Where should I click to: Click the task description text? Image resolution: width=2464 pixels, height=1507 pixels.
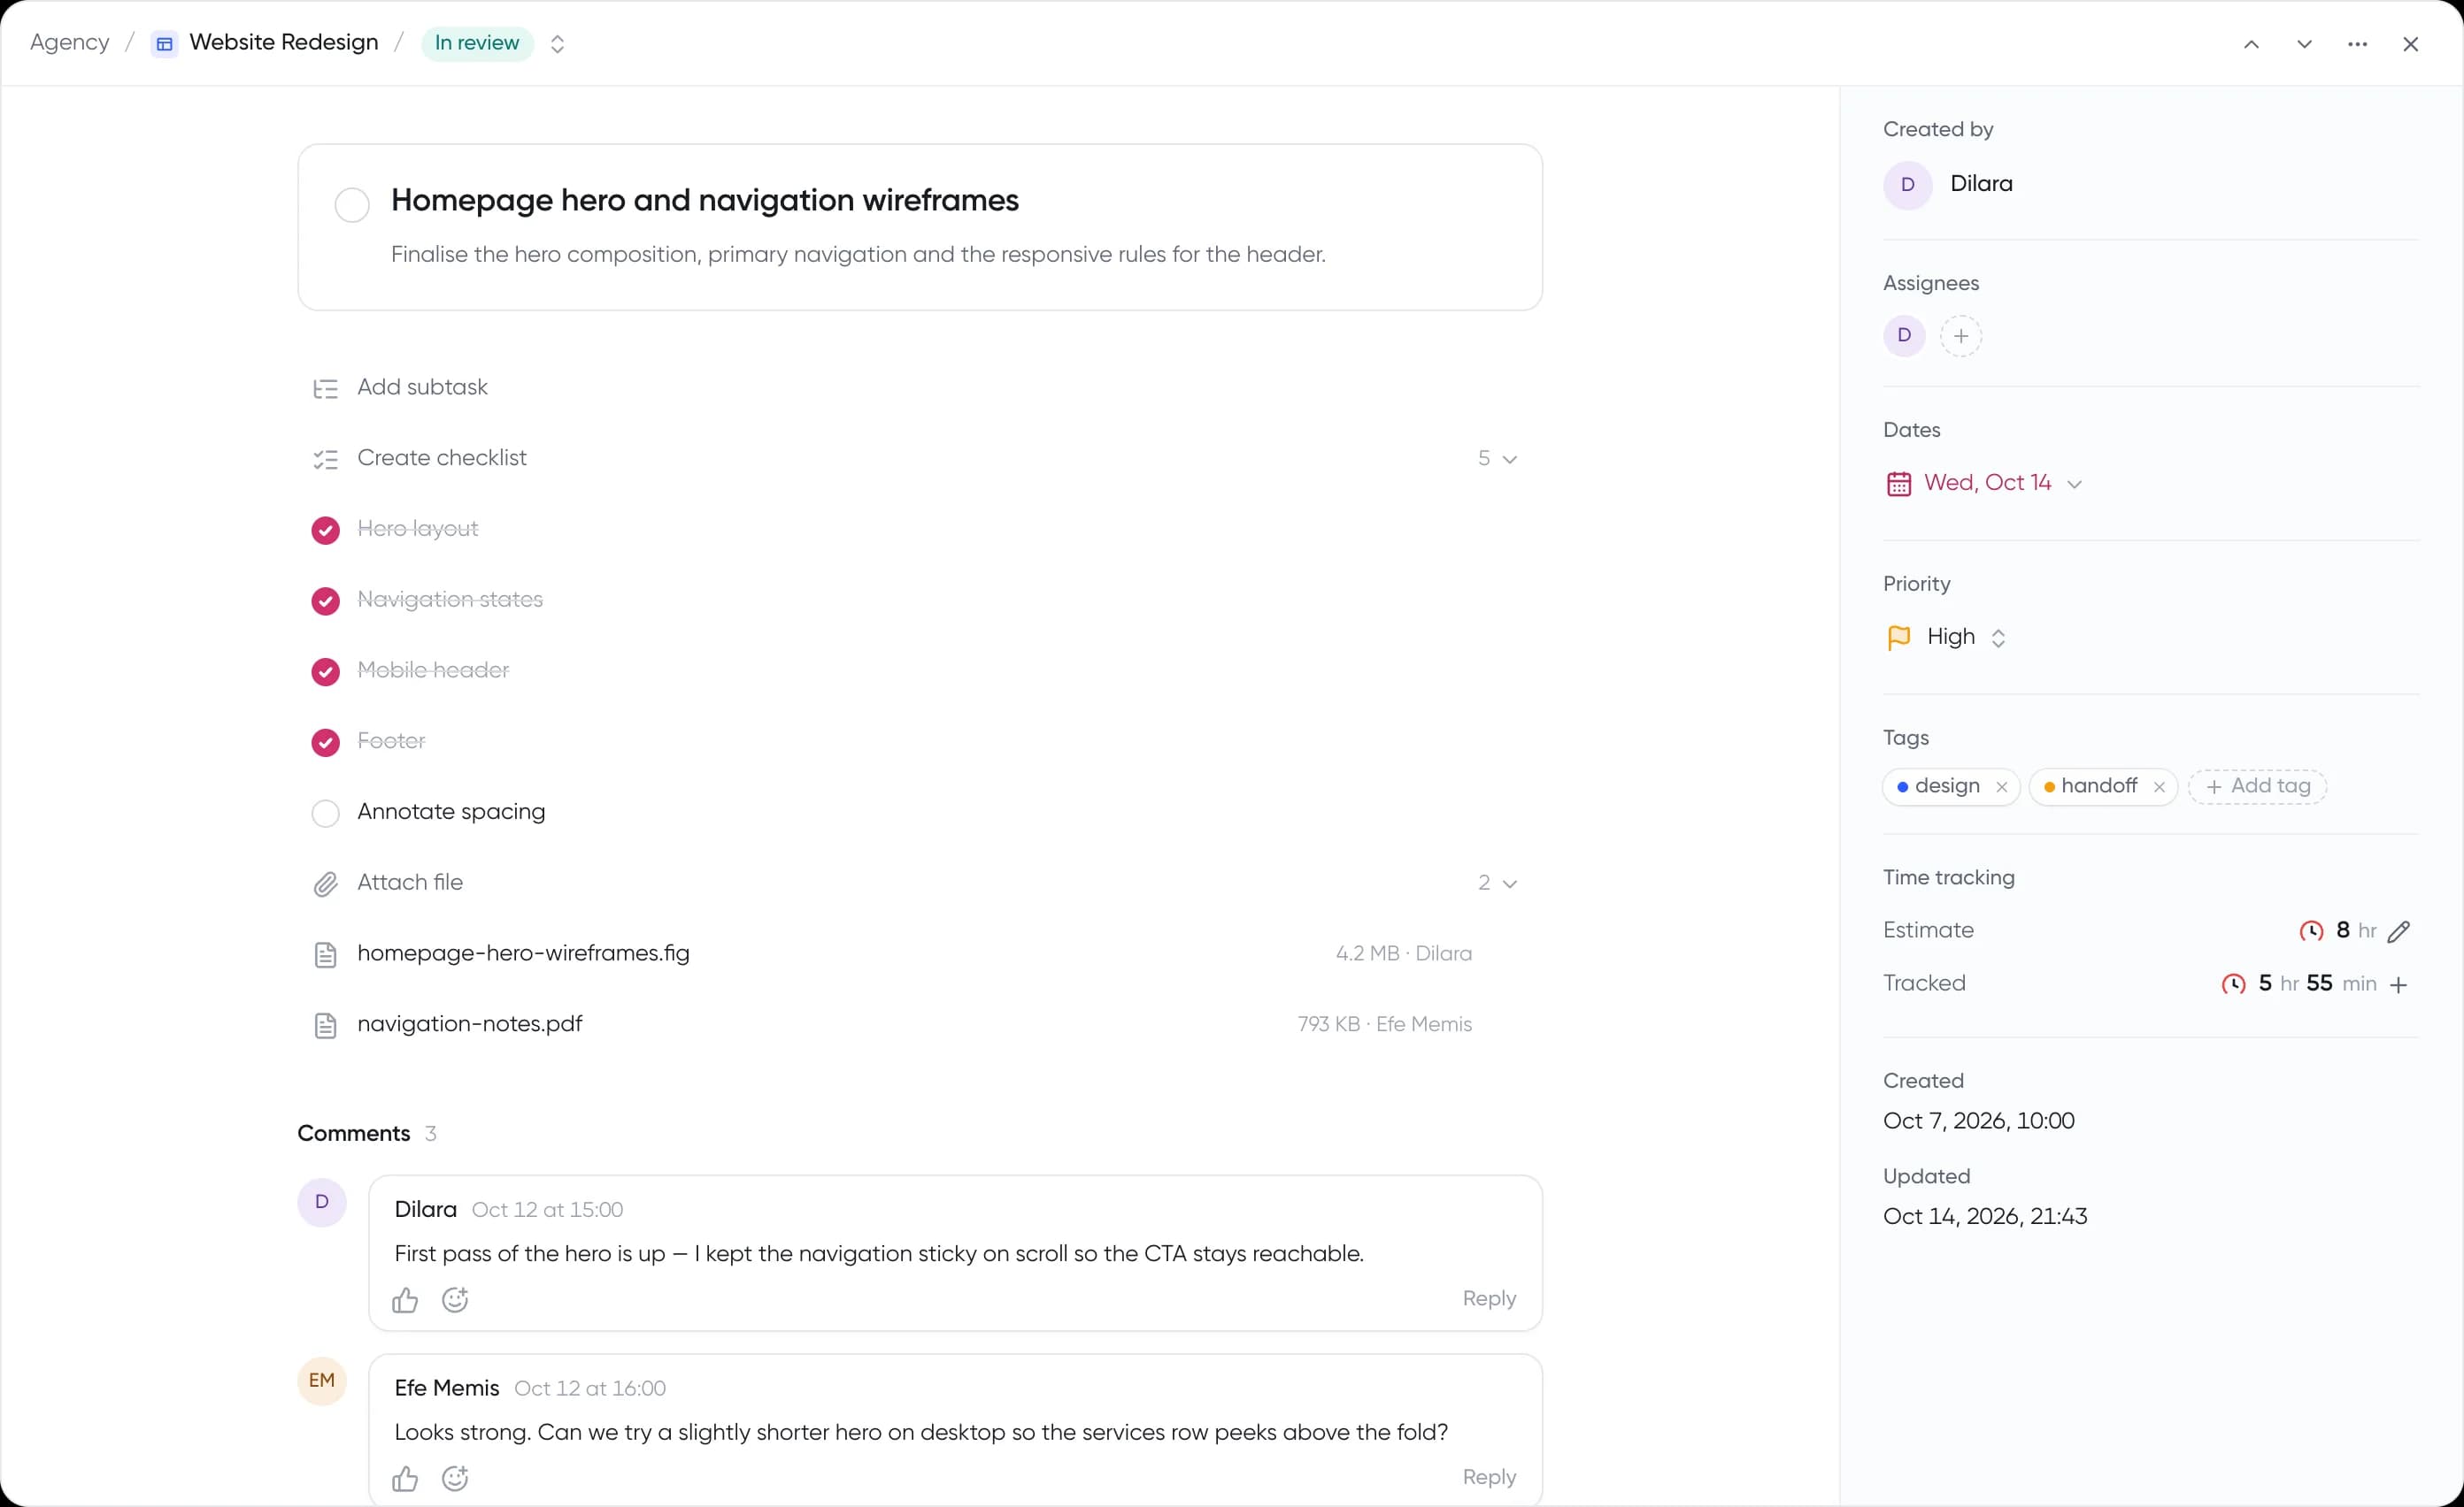[x=858, y=255]
